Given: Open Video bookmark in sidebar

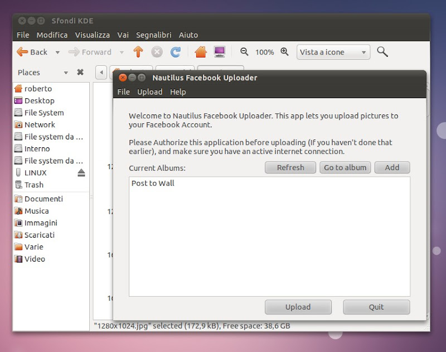Looking at the screenshot, I should (51, 259).
